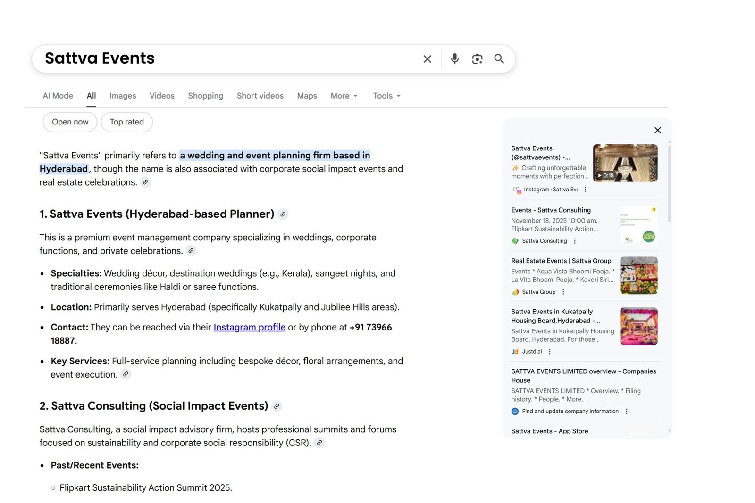Switch to the Maps tab
The image size is (755, 503).
coord(307,96)
